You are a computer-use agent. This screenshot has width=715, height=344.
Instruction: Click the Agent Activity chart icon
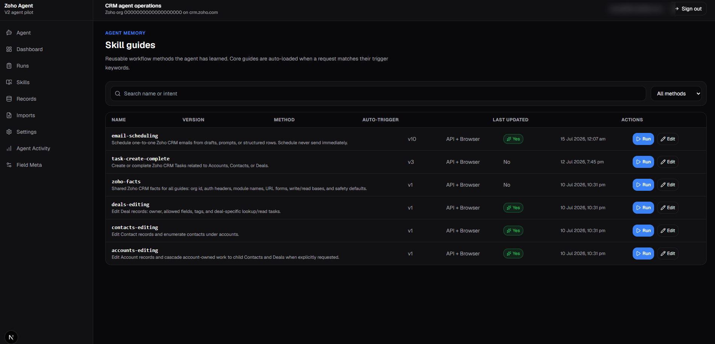pyautogui.click(x=9, y=148)
